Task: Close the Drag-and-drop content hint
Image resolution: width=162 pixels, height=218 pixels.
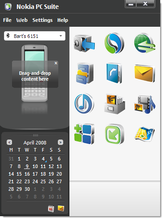Action: pyautogui.click(x=56, y=63)
